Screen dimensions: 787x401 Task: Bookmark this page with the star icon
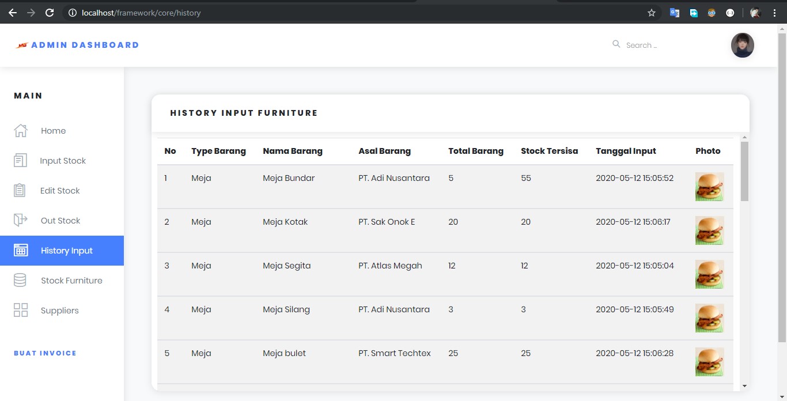coord(652,13)
